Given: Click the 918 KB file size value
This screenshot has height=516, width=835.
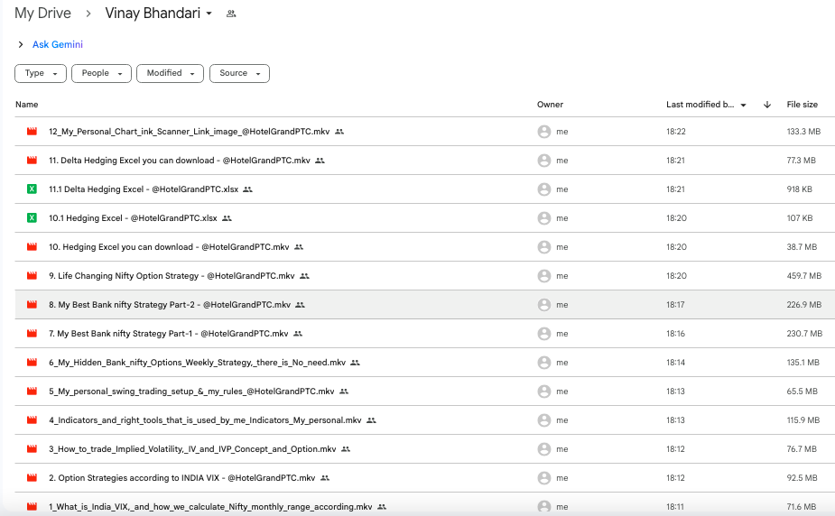Looking at the screenshot, I should tap(799, 189).
